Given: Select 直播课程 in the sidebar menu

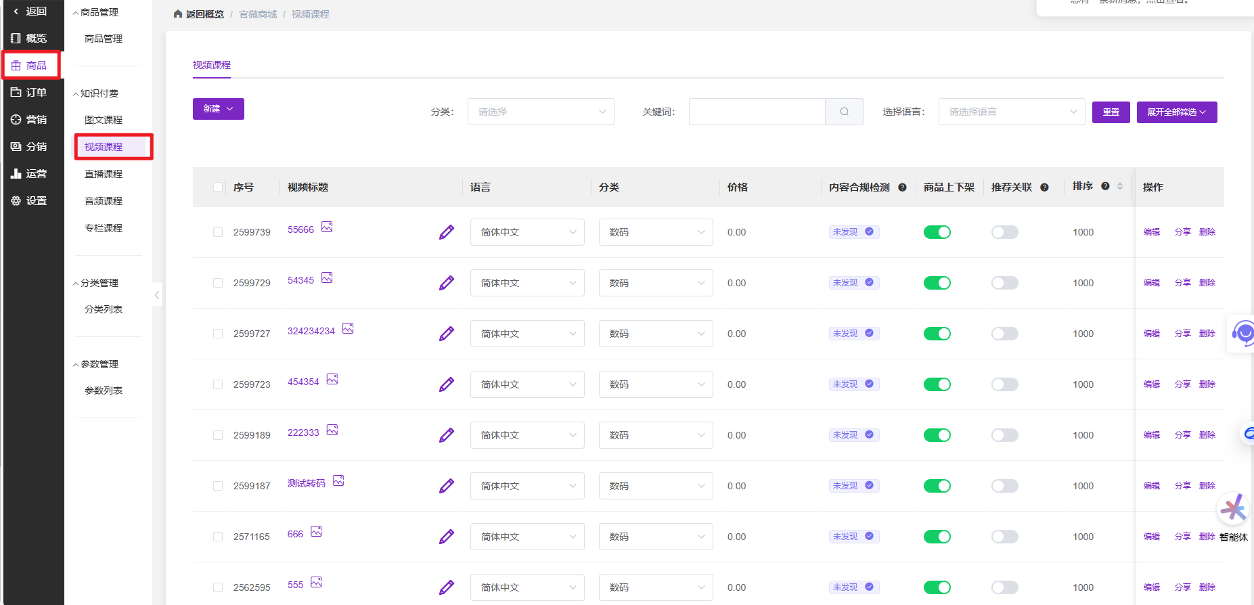Looking at the screenshot, I should tap(104, 174).
